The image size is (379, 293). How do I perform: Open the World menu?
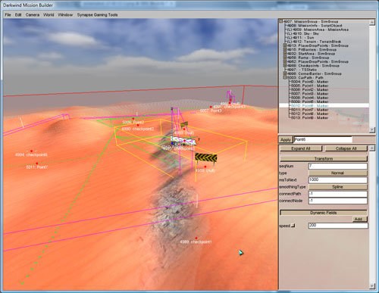pos(49,15)
